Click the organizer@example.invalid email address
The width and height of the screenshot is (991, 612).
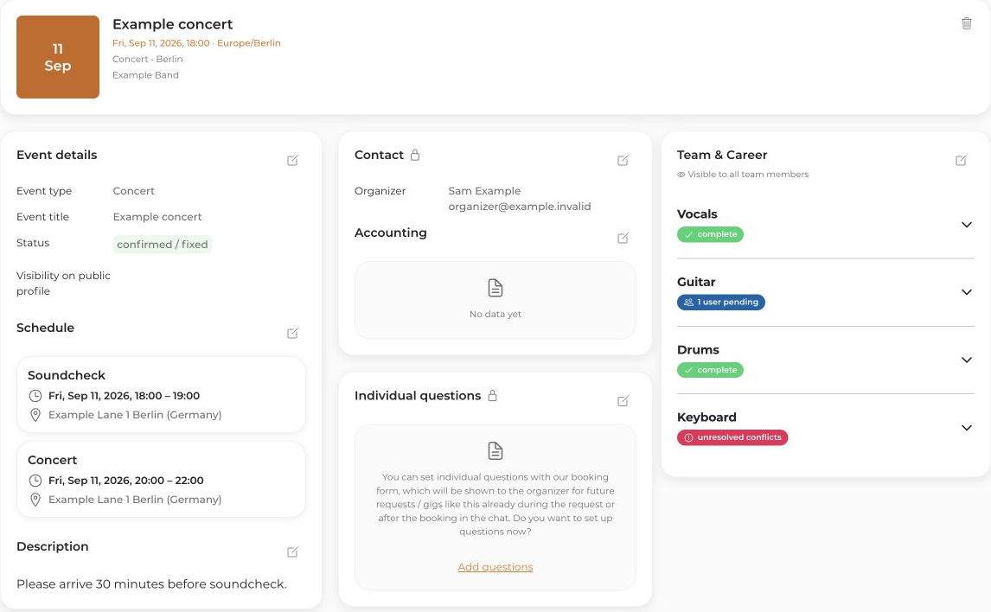coord(520,207)
